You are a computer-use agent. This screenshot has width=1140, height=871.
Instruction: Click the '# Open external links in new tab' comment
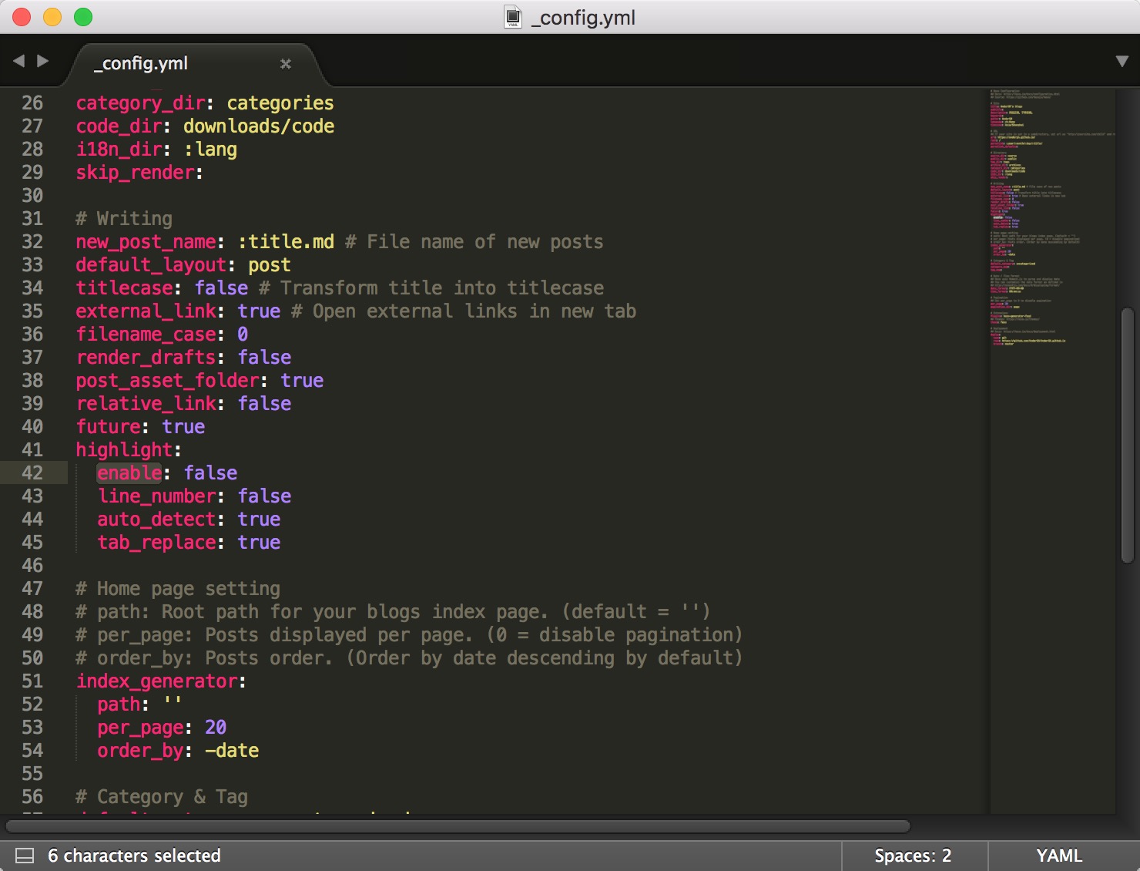coord(464,311)
